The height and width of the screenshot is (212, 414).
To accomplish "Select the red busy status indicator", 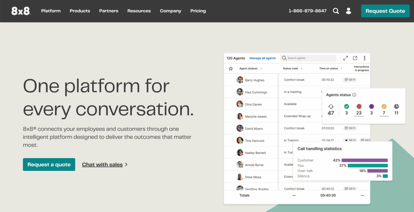I will click(359, 106).
